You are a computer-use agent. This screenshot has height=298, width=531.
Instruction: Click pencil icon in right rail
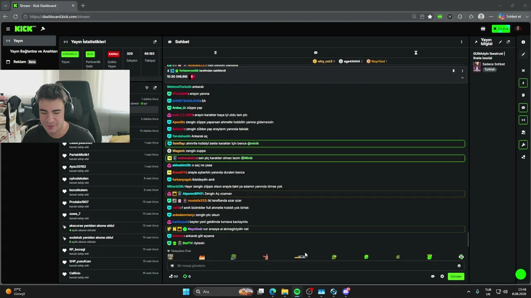pyautogui.click(x=523, y=54)
